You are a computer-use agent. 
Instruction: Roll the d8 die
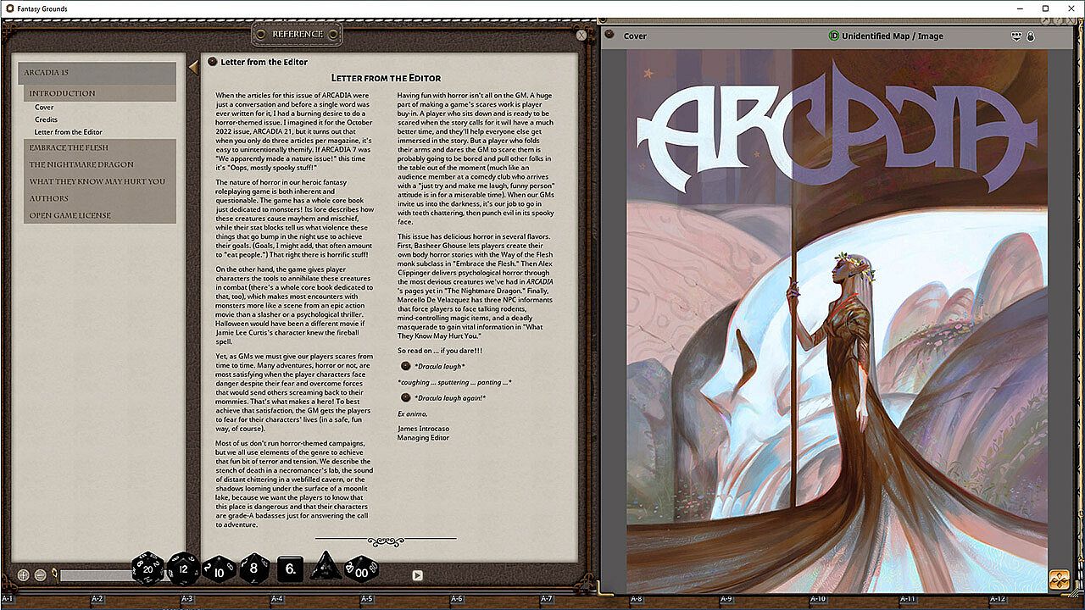tap(254, 568)
